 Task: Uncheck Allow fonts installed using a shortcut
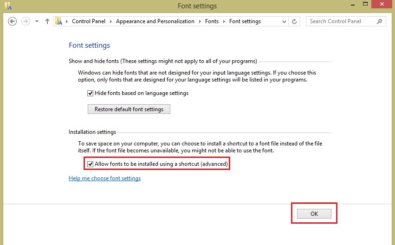(x=91, y=164)
